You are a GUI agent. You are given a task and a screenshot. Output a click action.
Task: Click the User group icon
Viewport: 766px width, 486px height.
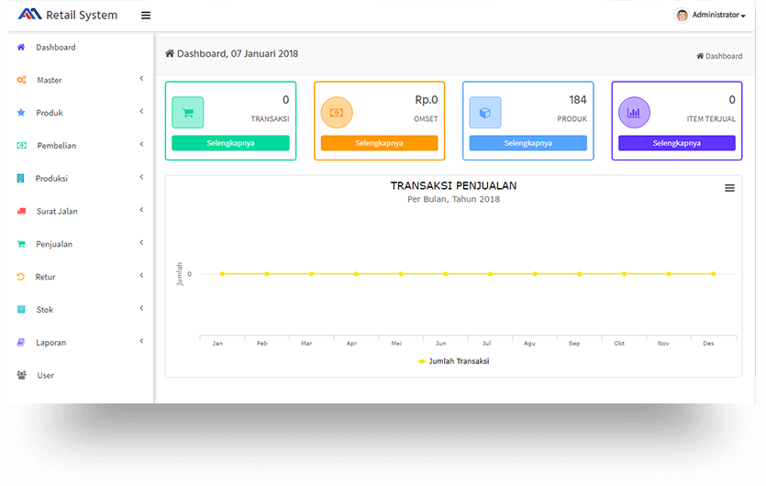point(21,375)
